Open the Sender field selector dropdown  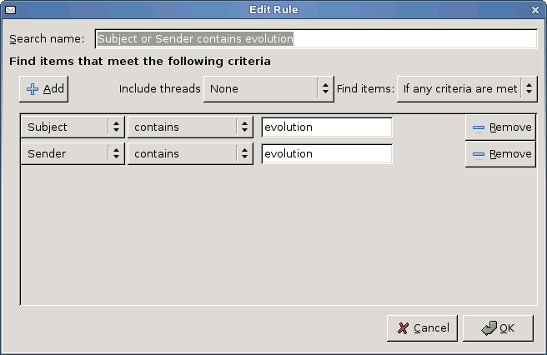(73, 154)
